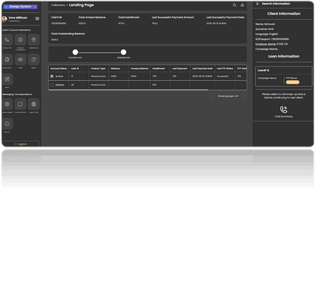Click the table horizontal scrollbar
Screen dimensions: 316x297
click(128, 90)
